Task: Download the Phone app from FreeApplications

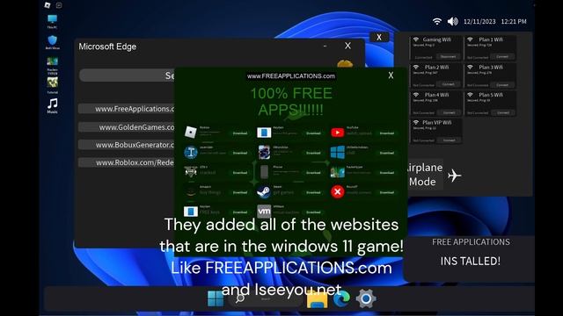Action: [x=313, y=172]
